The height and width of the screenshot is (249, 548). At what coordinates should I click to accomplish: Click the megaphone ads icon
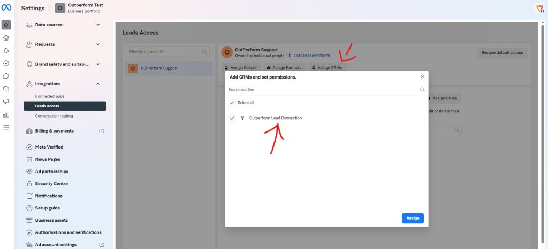coord(6,102)
